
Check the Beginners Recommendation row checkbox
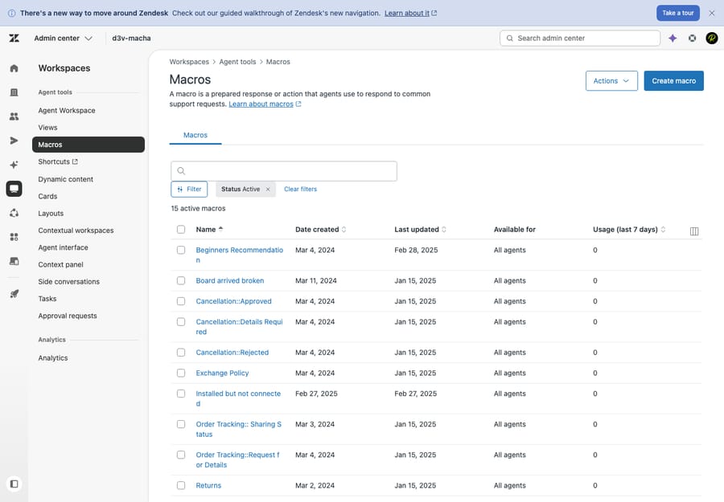181,250
